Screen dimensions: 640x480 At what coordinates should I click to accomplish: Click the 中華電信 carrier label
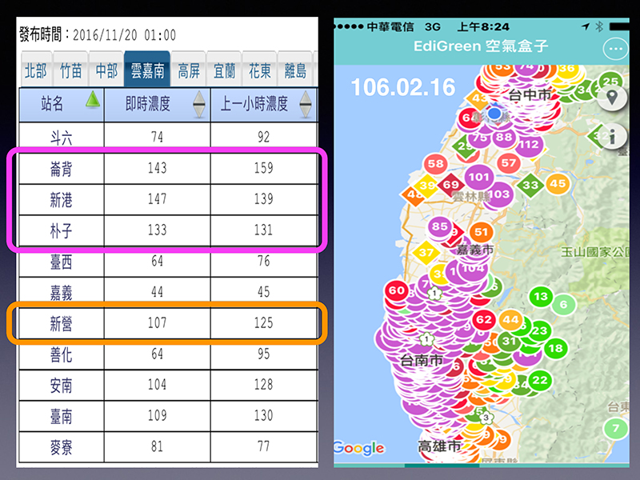point(390,27)
